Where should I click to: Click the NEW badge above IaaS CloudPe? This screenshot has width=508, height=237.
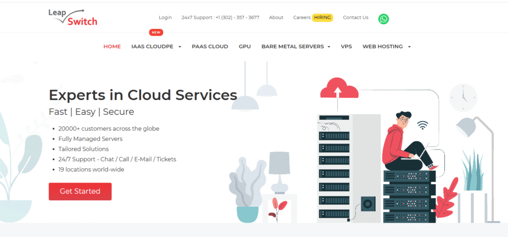[x=156, y=33]
